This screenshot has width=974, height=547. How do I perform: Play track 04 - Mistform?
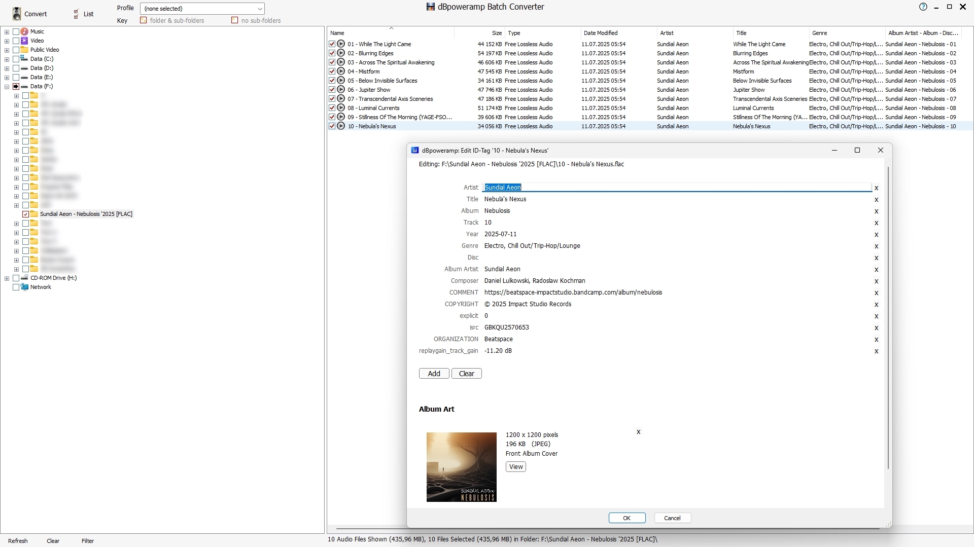(x=341, y=71)
